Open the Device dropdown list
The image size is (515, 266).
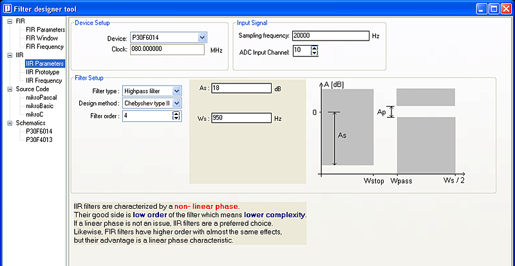pos(202,38)
